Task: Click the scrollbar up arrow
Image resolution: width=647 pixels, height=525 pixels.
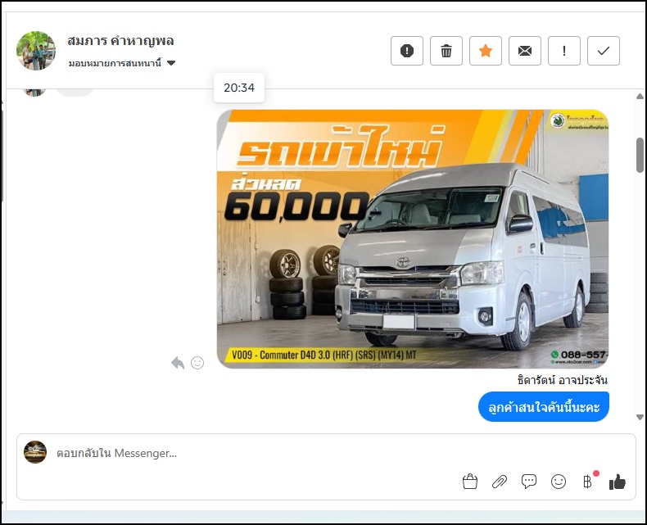Action: 640,96
